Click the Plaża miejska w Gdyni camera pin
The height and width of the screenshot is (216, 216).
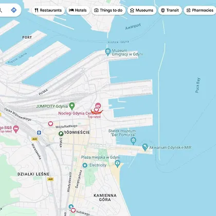pos(117,164)
